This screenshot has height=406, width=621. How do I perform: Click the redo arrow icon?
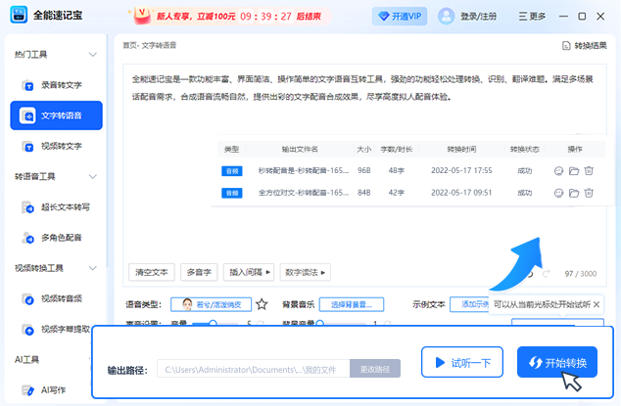pyautogui.click(x=547, y=273)
